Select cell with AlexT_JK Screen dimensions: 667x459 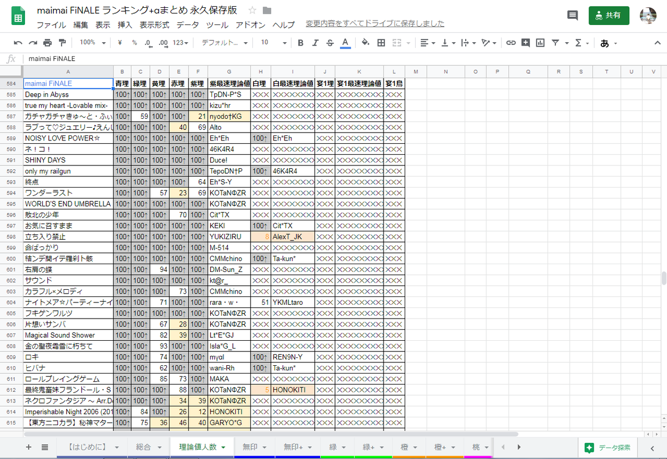[x=293, y=236]
